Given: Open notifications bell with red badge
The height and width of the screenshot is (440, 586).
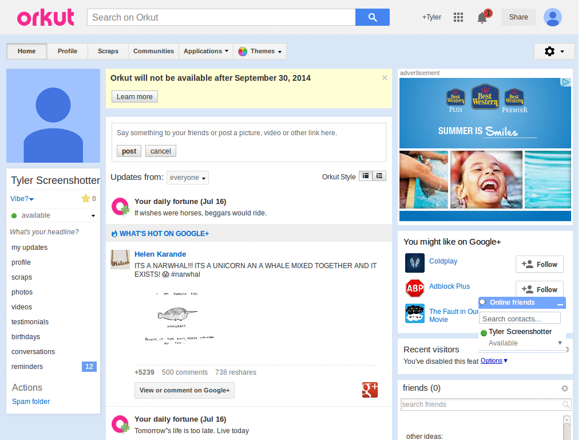Looking at the screenshot, I should (x=483, y=17).
